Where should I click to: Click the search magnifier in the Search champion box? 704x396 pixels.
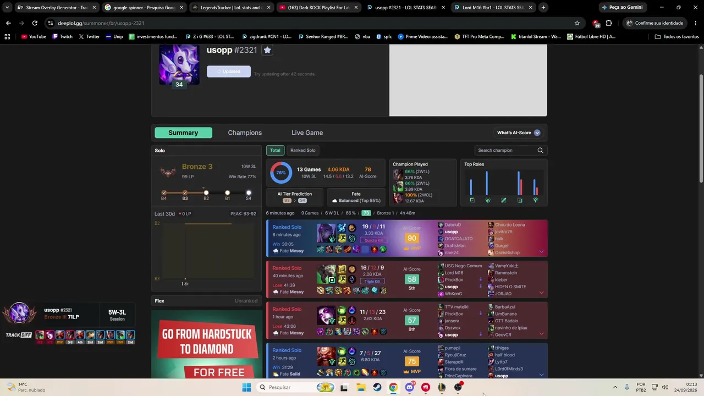pyautogui.click(x=540, y=150)
